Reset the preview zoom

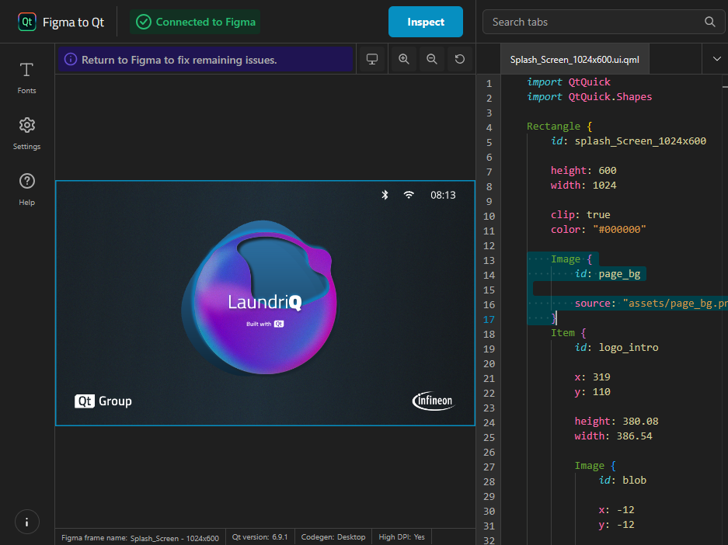tap(460, 59)
